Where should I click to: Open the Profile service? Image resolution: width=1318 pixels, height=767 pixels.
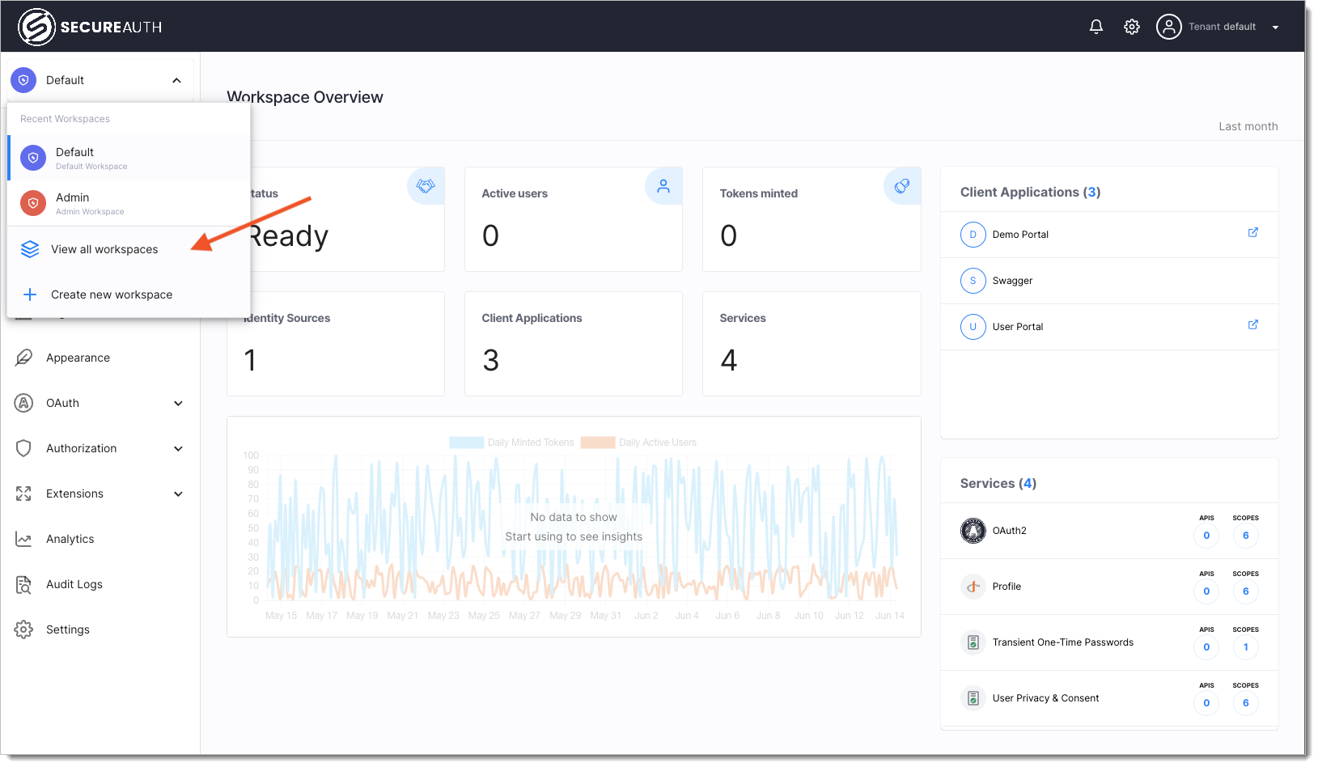pyautogui.click(x=1109, y=587)
